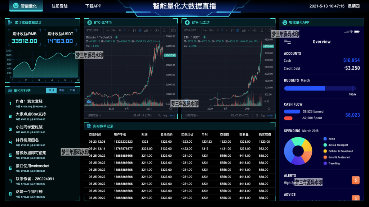Screen dimensions: 369x207
Task: Select candlestick style on ETH chart
Action: click(238, 30)
